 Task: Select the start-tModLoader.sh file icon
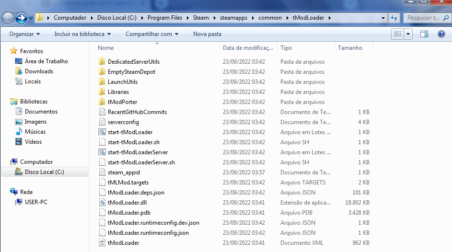[102, 142]
